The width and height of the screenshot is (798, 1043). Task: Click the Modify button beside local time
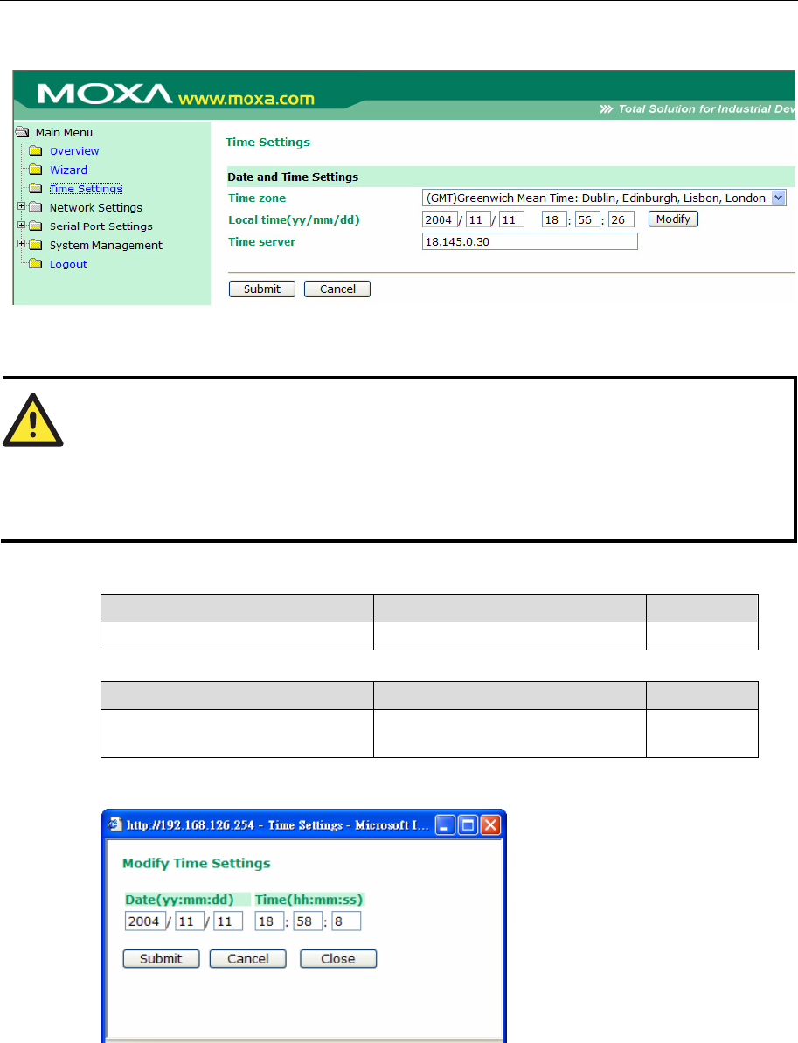673,219
